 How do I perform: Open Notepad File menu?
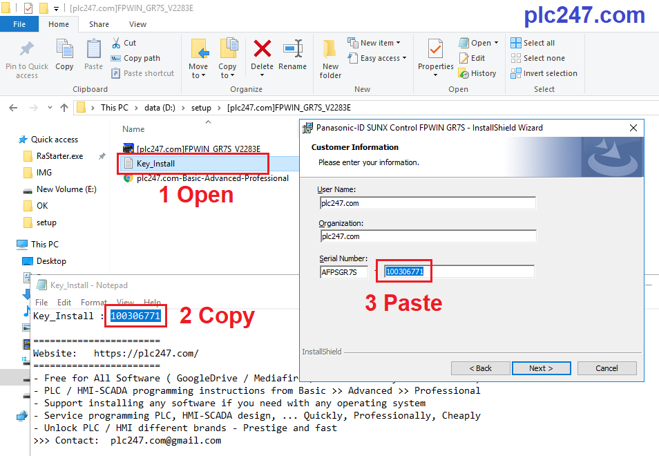(x=41, y=302)
